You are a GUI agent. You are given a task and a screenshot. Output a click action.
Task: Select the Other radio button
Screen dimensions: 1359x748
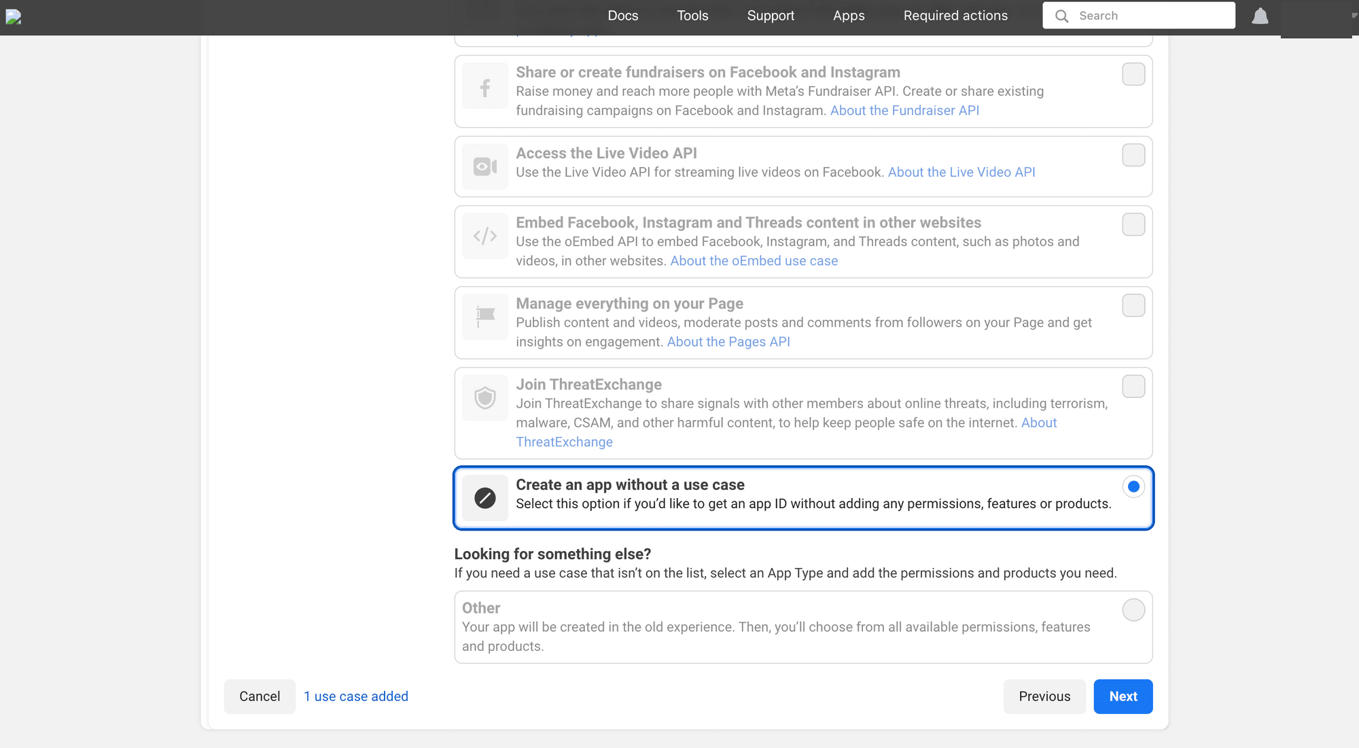coord(1133,610)
